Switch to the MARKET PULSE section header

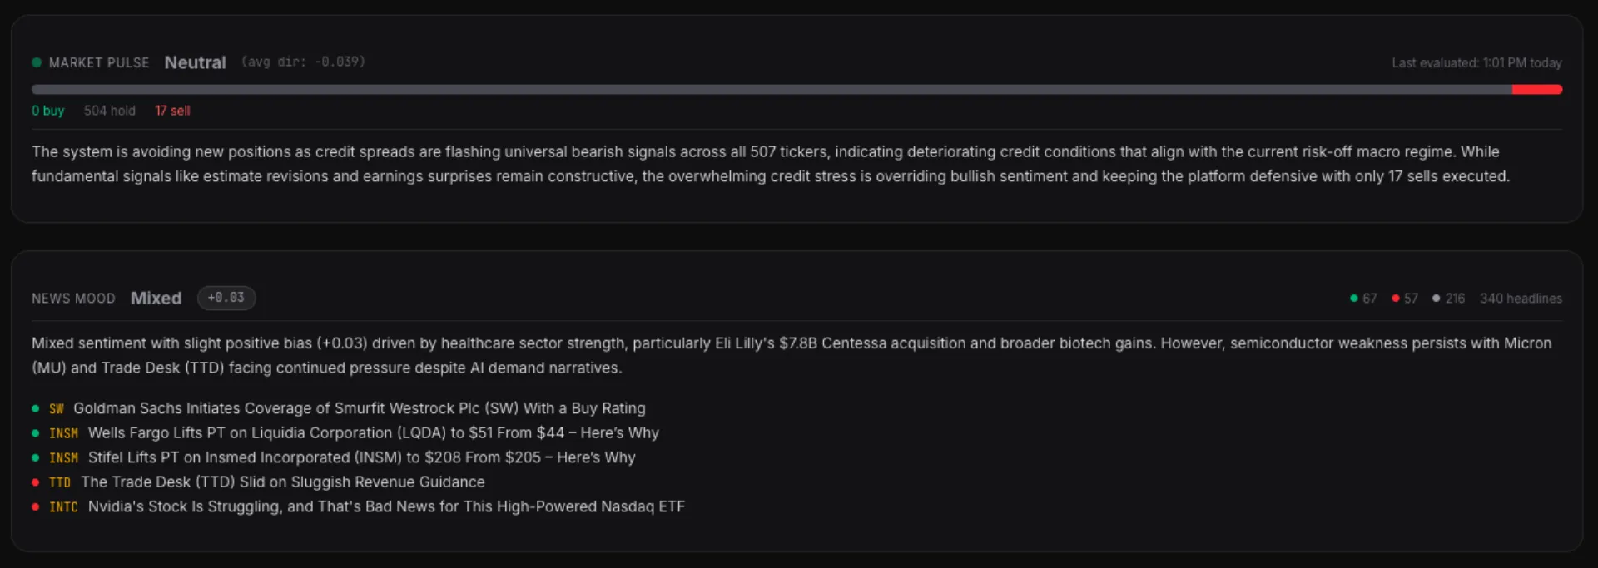tap(99, 62)
